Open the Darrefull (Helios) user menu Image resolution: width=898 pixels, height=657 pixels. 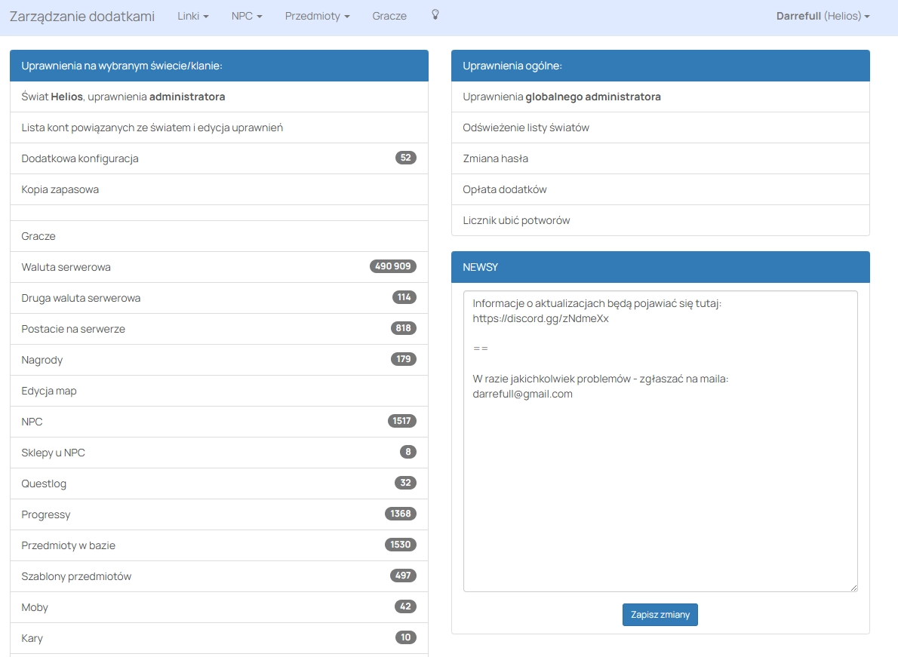[x=823, y=16]
